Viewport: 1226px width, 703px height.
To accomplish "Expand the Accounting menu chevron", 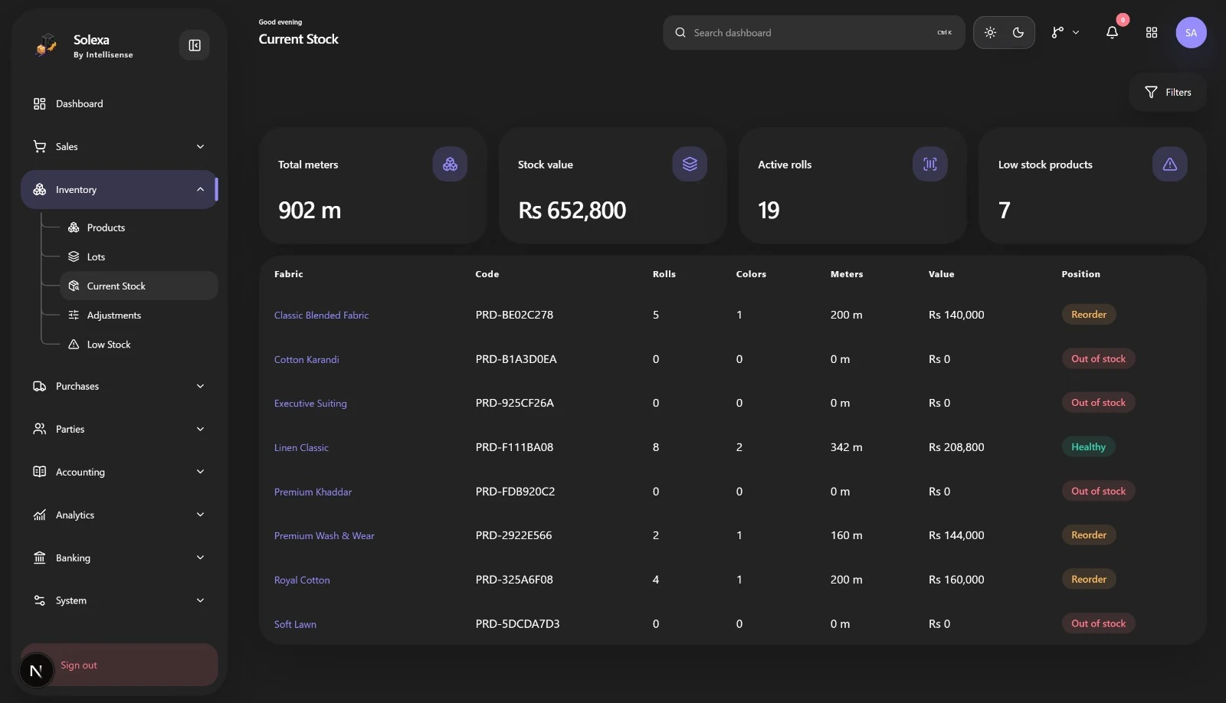I will (201, 472).
